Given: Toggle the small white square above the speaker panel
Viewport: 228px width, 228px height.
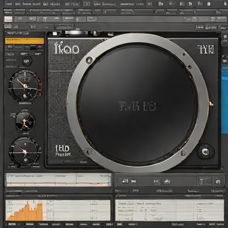Looking at the screenshot, I should (55, 33).
